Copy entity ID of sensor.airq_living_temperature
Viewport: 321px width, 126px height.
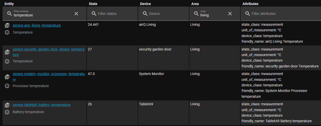pyautogui.click(x=7, y=25)
